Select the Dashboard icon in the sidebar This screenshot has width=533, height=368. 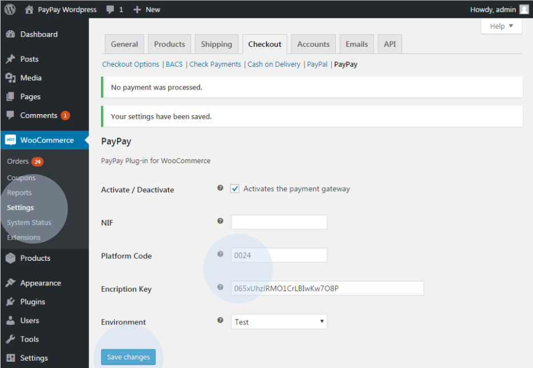pos(11,34)
